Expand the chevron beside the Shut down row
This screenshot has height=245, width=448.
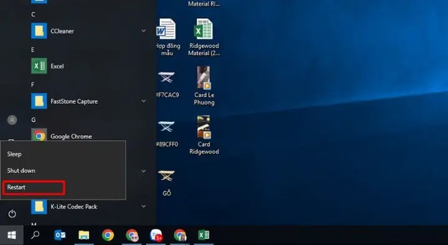(x=144, y=171)
